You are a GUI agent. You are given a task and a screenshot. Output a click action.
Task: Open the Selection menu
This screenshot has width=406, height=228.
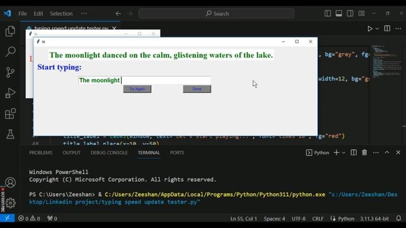point(61,13)
